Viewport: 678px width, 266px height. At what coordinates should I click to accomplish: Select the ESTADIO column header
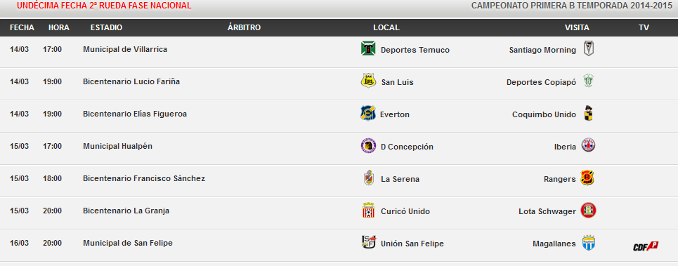[106, 27]
